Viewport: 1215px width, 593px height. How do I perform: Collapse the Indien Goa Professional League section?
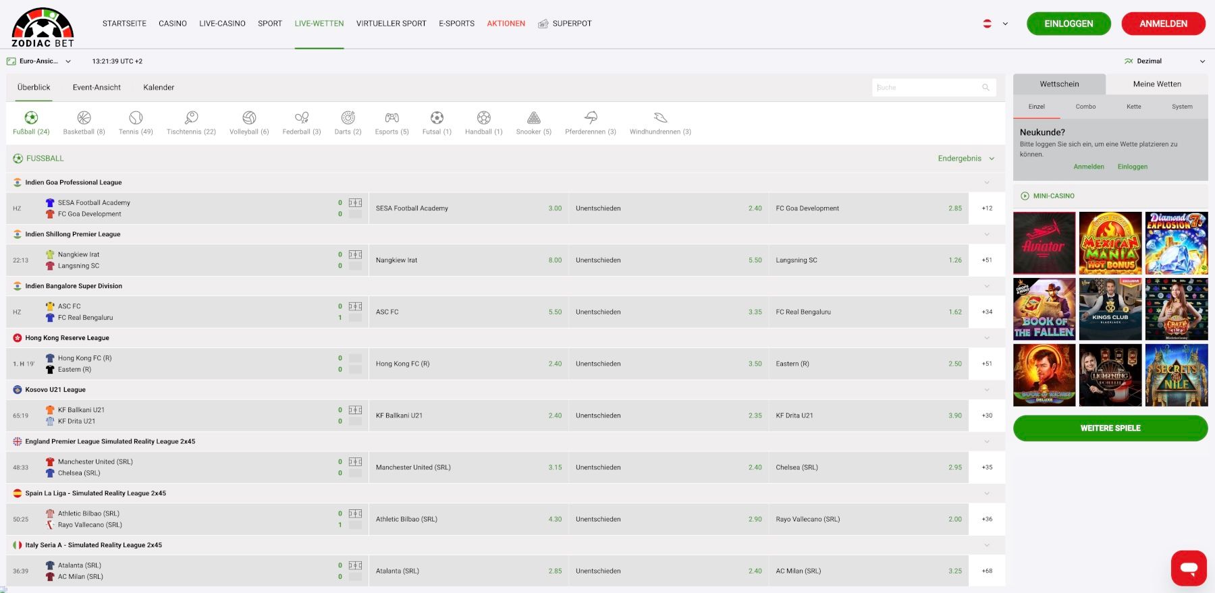(987, 183)
